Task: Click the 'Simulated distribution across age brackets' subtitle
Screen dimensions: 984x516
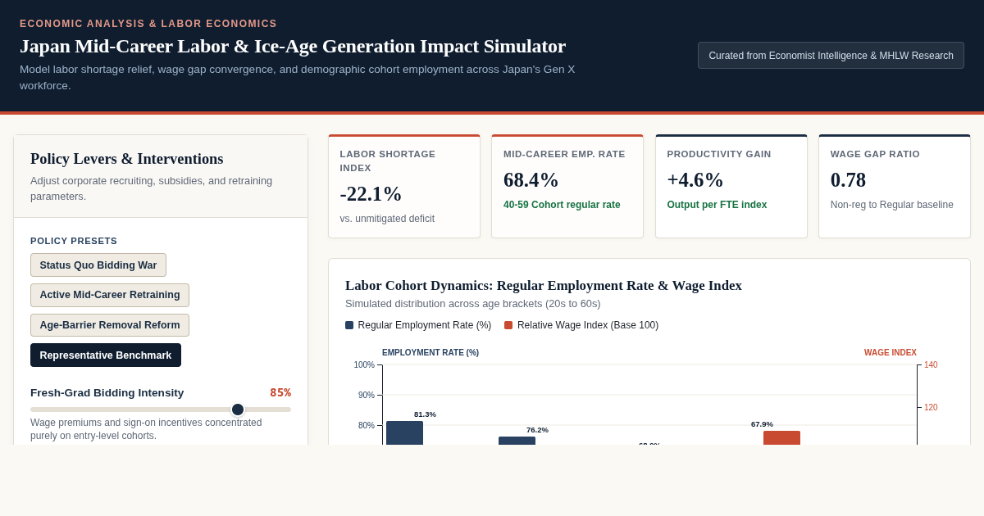Action: [473, 304]
